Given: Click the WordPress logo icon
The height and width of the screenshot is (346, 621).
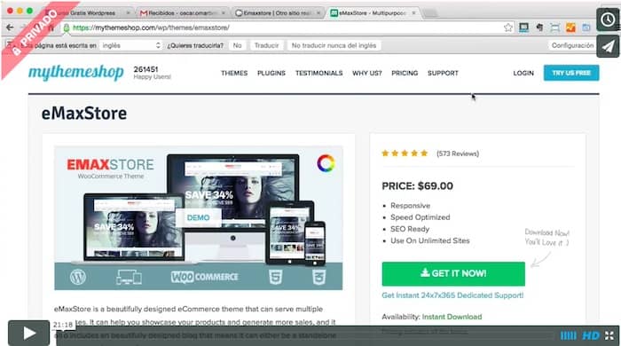Looking at the screenshot, I should [78, 277].
